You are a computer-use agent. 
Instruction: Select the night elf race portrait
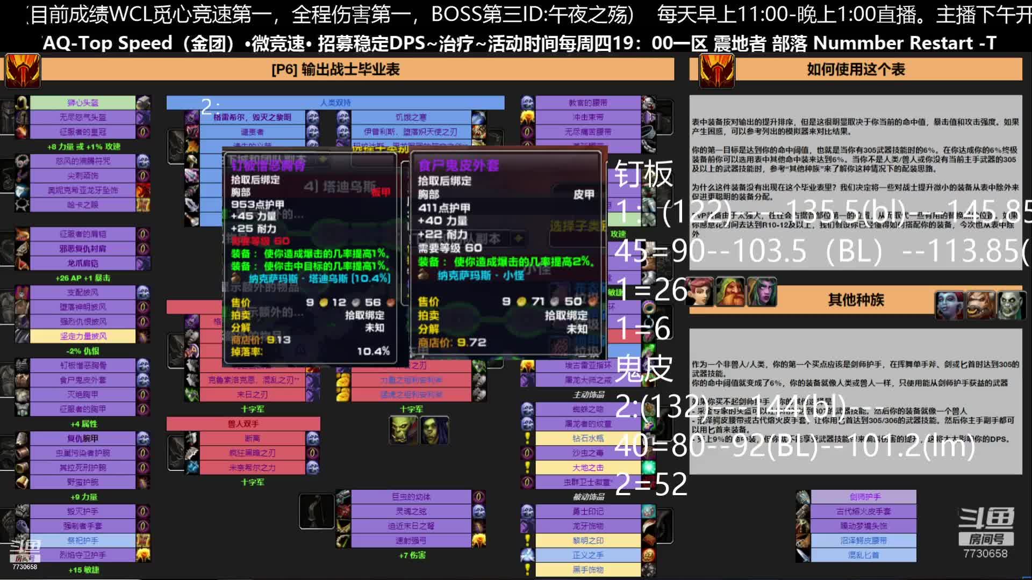(x=762, y=292)
